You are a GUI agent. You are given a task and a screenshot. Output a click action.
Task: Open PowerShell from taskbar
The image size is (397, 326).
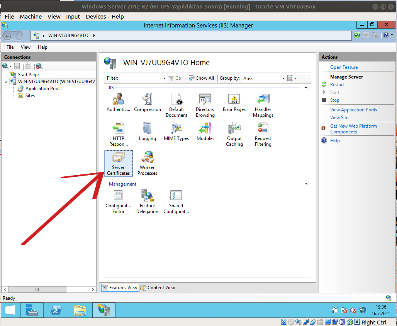point(56,310)
